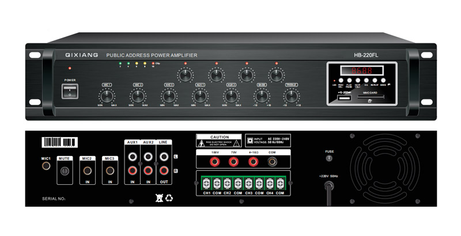Click the EQ button on the player

(366, 80)
